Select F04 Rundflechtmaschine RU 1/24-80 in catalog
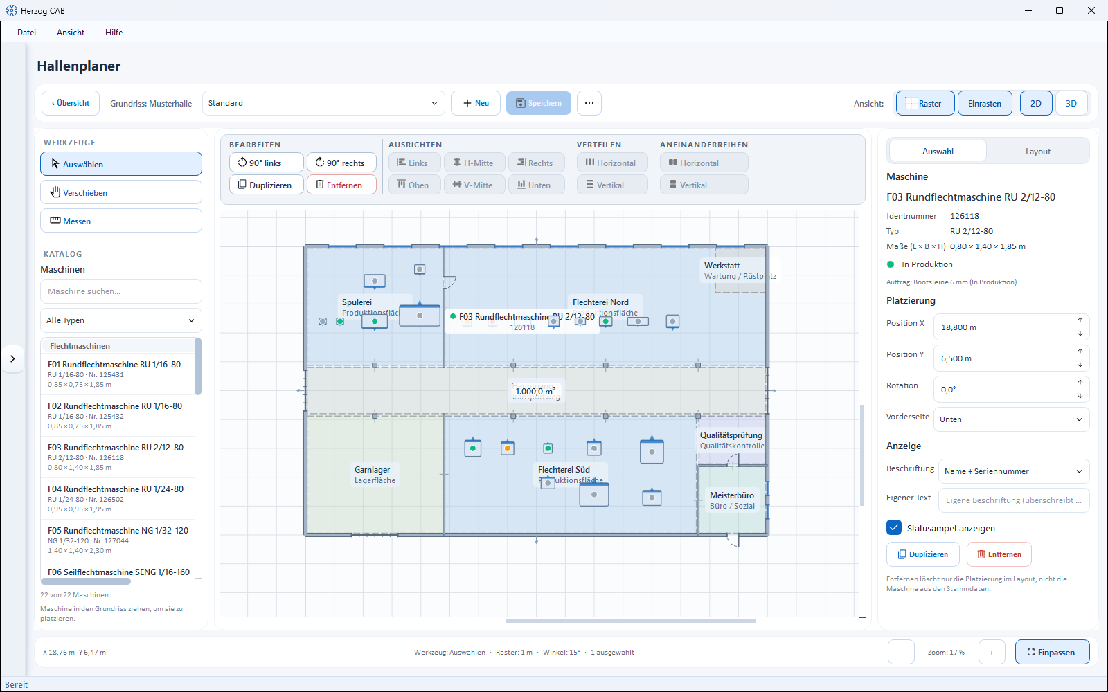1108x692 pixels. tap(118, 498)
